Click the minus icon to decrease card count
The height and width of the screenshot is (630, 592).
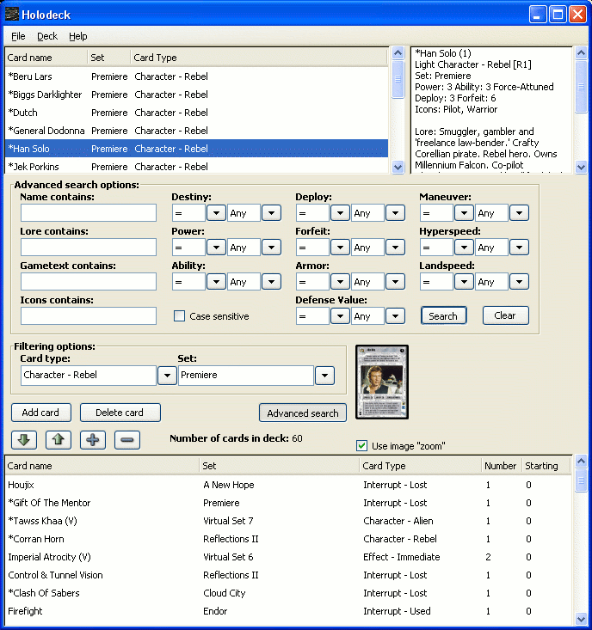pyautogui.click(x=127, y=439)
